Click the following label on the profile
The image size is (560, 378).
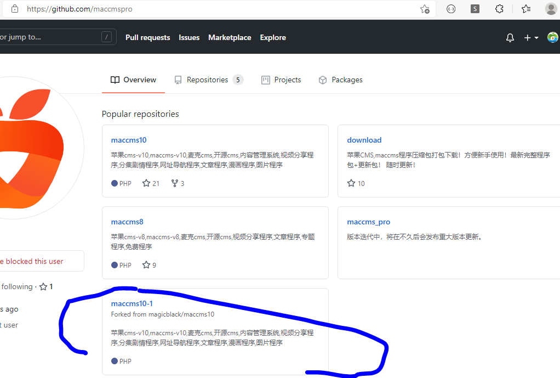point(17,287)
